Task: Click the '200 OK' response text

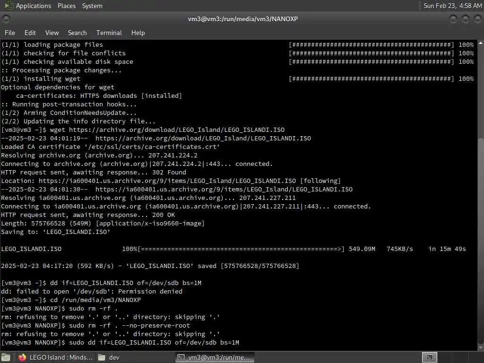Action: click(163, 215)
